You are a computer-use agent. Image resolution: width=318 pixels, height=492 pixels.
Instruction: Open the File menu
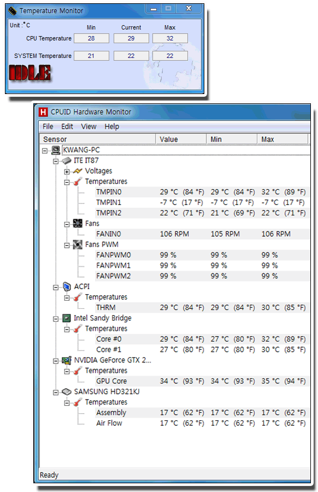click(x=48, y=126)
